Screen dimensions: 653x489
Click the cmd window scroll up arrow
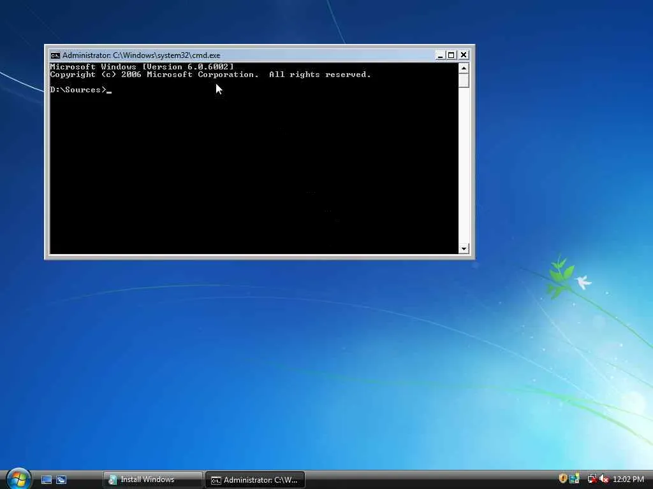click(x=464, y=67)
